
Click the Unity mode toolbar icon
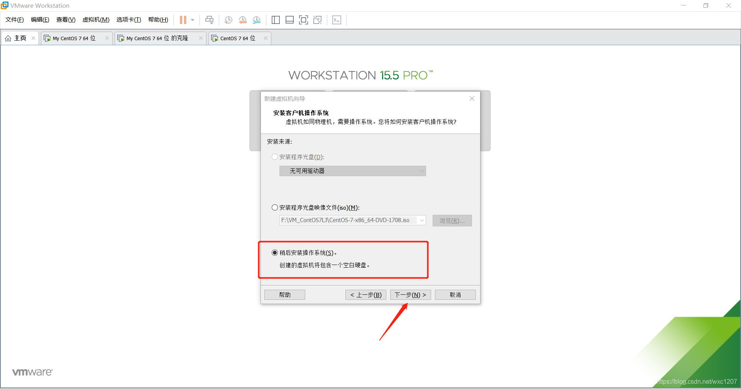click(x=318, y=20)
